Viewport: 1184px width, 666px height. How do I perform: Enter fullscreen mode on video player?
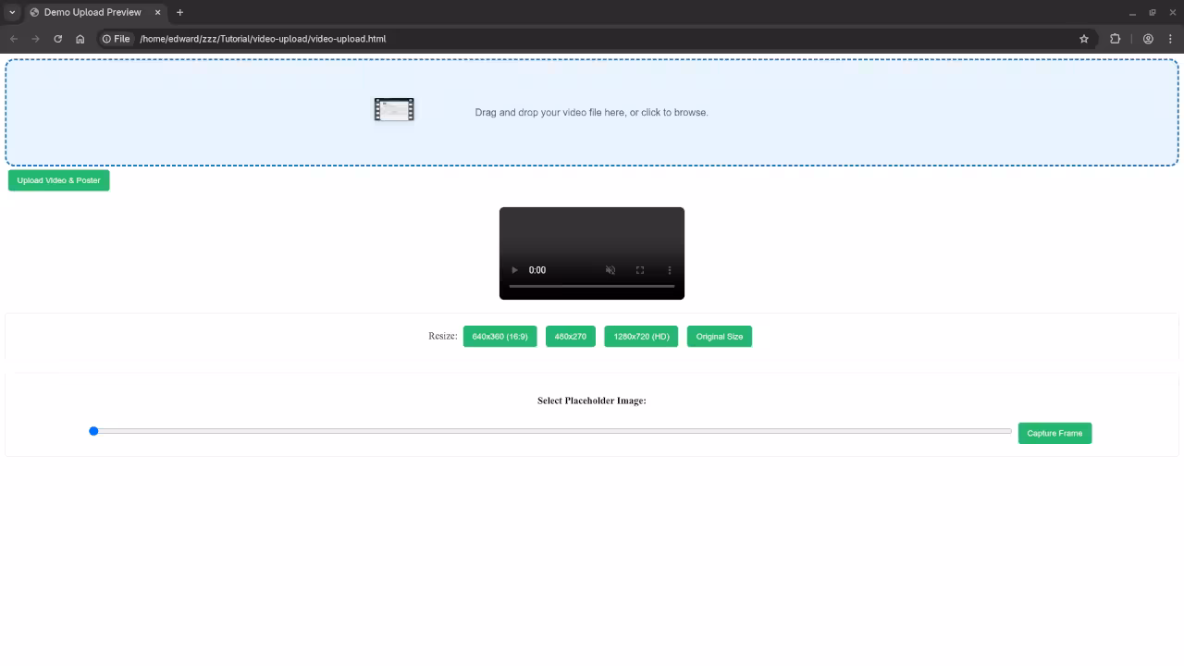click(640, 270)
